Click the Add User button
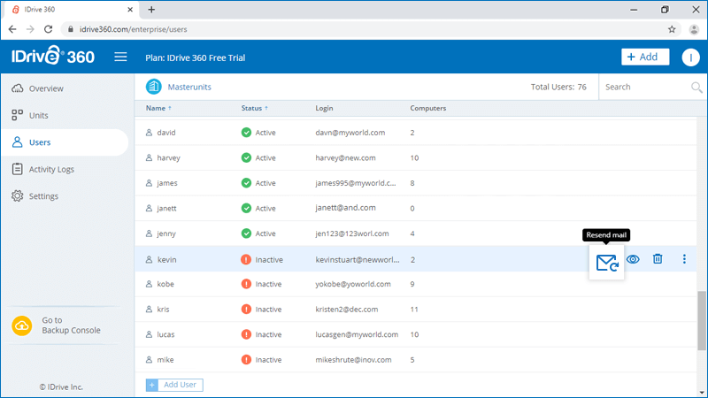Image resolution: width=708 pixels, height=398 pixels. pyautogui.click(x=174, y=385)
